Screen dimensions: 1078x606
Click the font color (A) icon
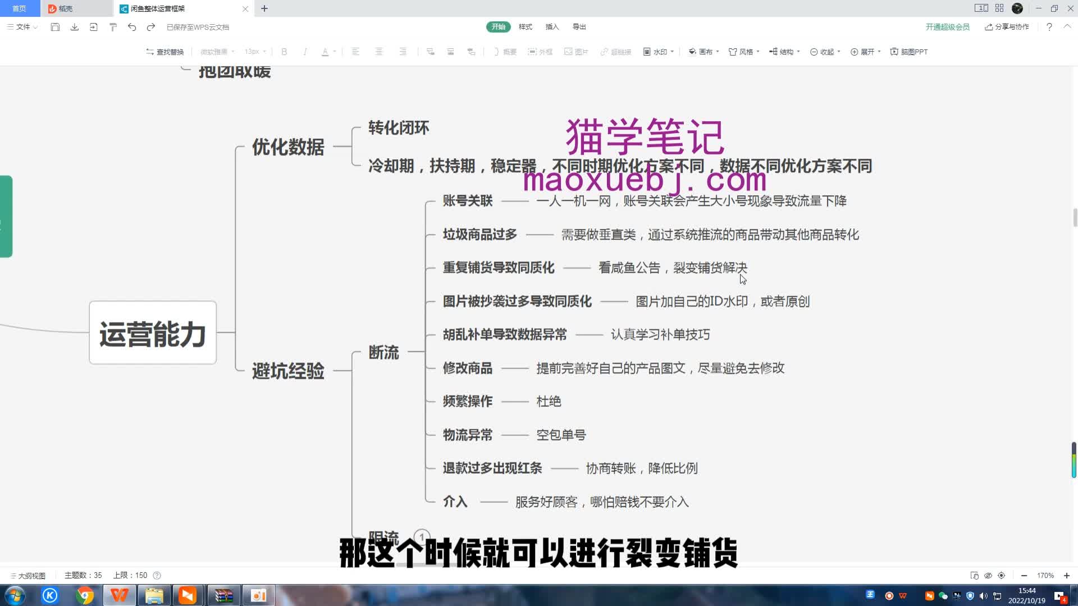(326, 51)
